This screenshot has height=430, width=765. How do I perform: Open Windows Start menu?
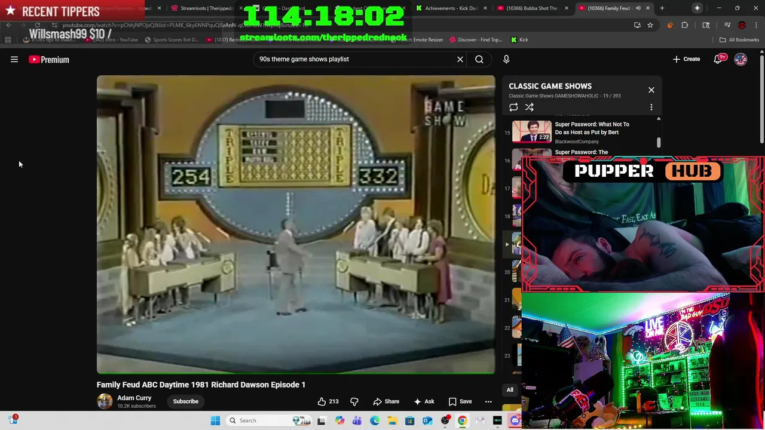click(215, 420)
